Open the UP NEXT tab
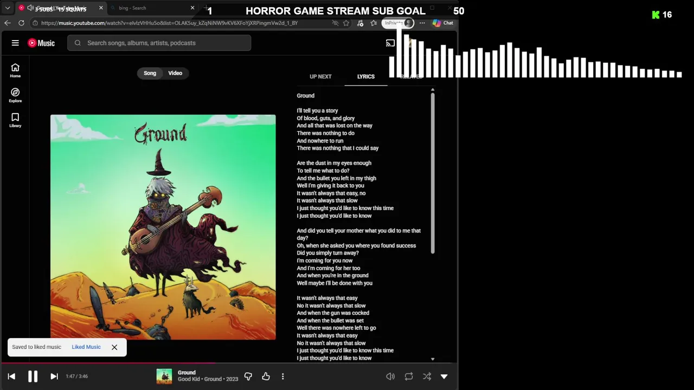This screenshot has height=390, width=694. (x=320, y=76)
